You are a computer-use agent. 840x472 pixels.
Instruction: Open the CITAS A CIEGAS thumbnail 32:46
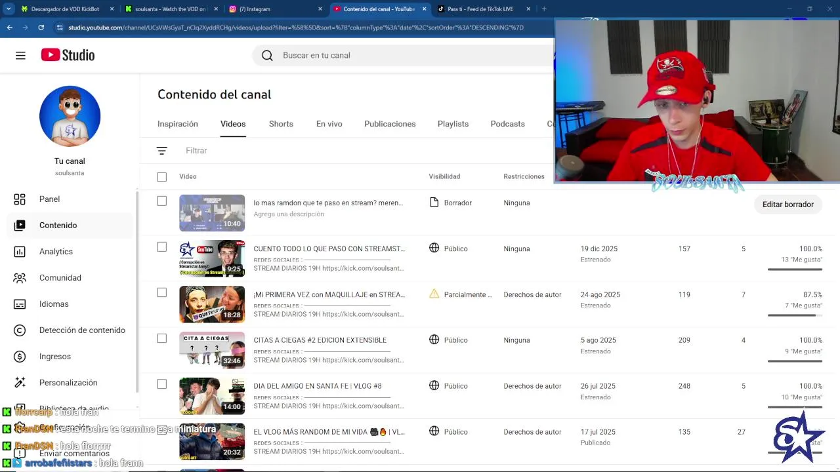[x=212, y=350]
